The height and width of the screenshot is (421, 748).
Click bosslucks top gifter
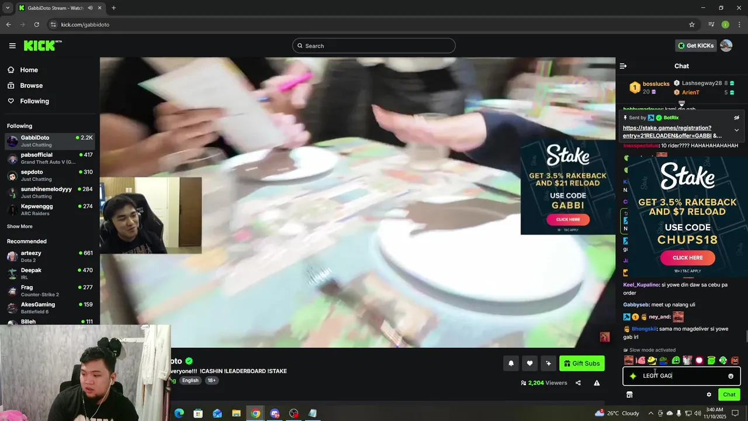coord(656,84)
